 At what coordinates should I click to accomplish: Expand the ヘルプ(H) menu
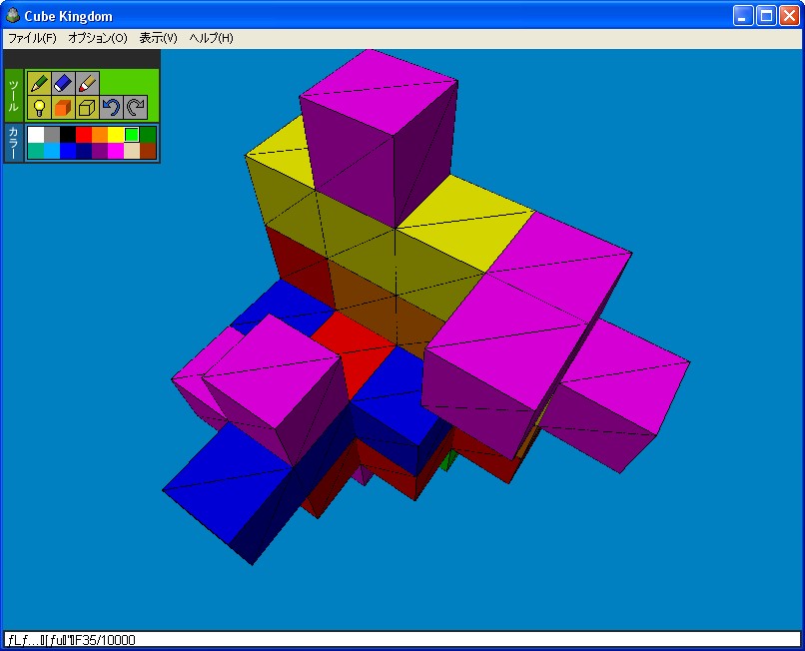(x=211, y=38)
